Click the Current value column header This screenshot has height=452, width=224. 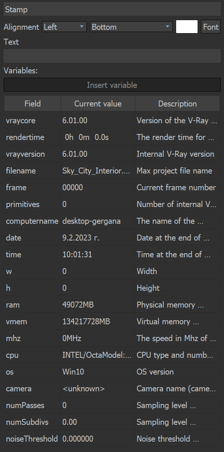pyautogui.click(x=97, y=104)
